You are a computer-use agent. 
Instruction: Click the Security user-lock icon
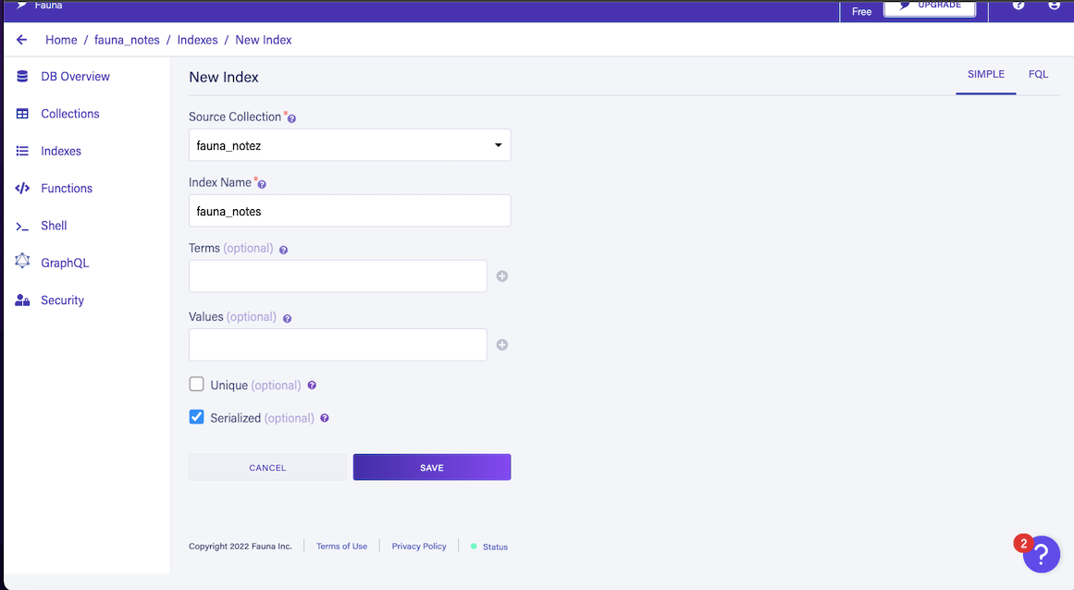coord(22,300)
